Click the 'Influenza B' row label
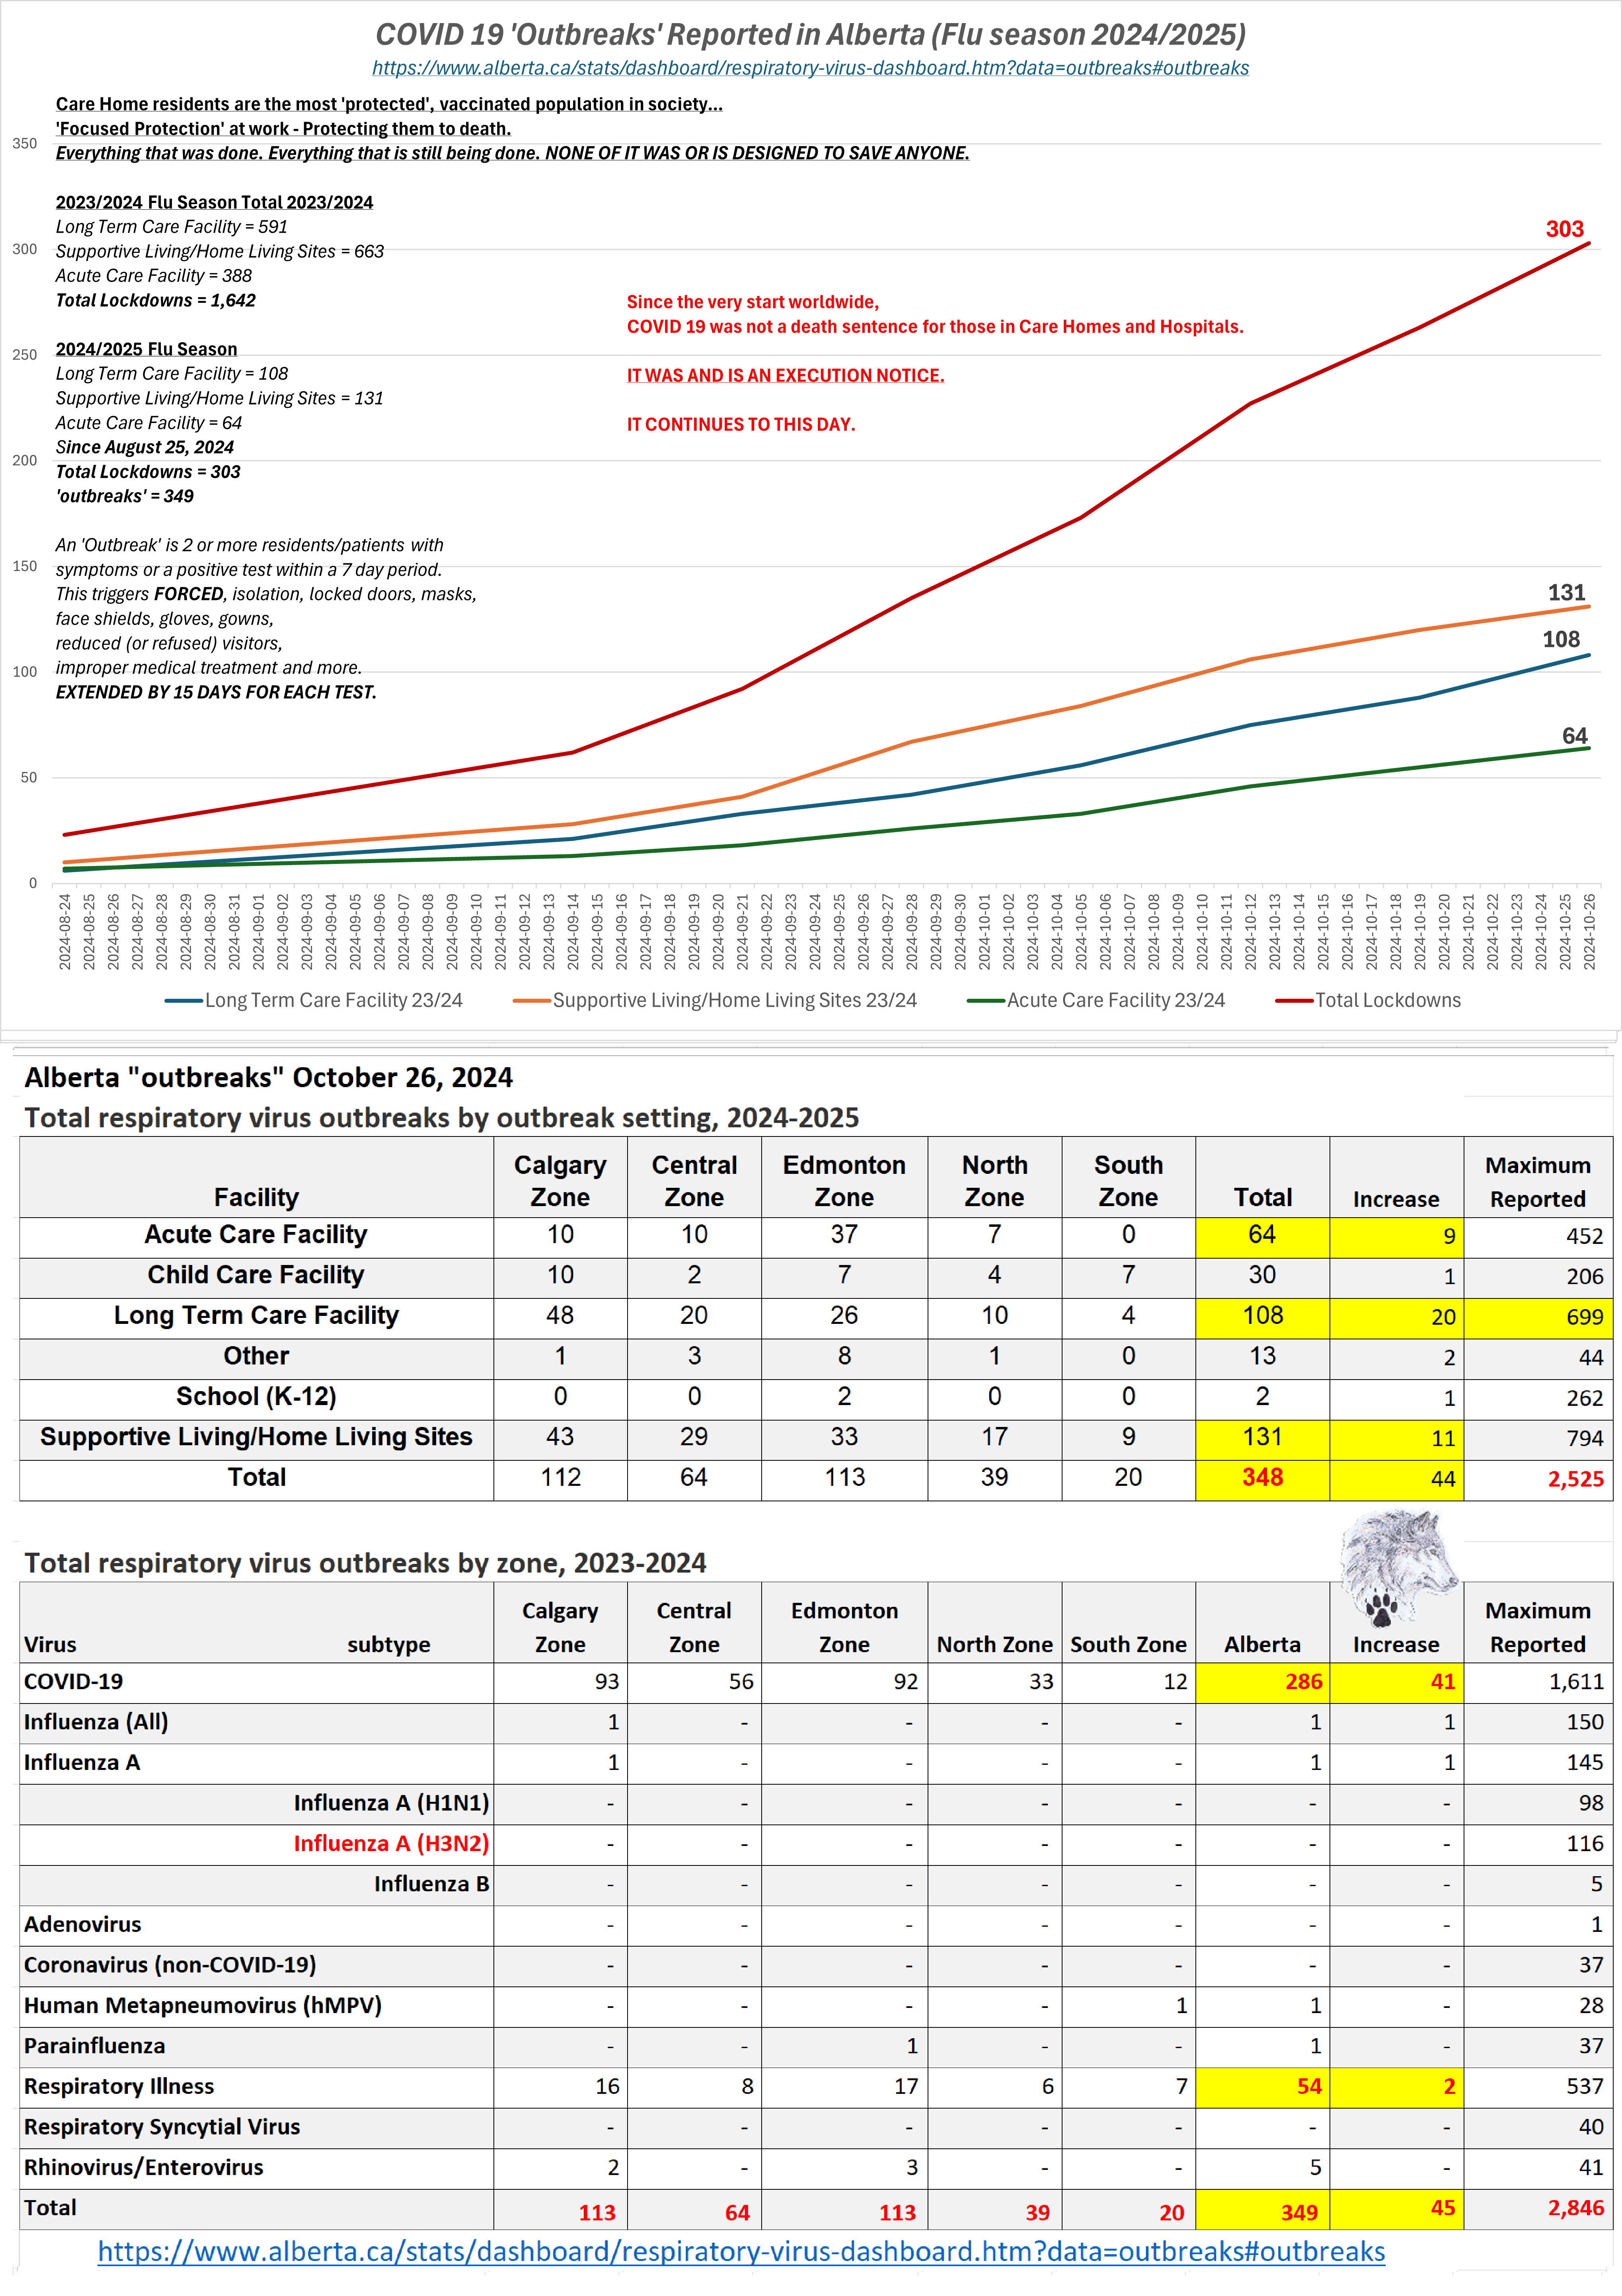The image size is (1622, 2296). tap(432, 1884)
